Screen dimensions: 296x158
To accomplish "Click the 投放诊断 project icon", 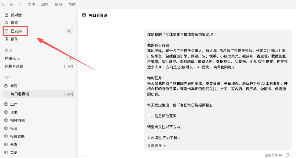I will (6, 136).
